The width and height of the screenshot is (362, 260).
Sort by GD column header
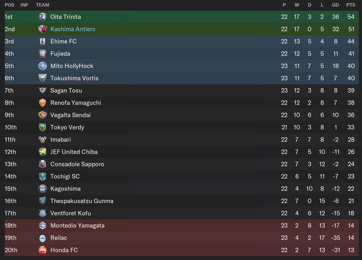[x=335, y=5]
